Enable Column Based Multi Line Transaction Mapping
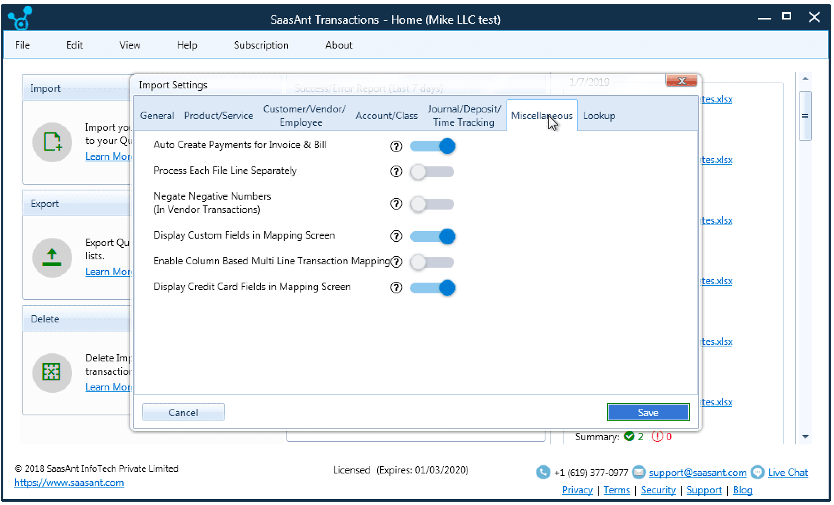834x505 pixels. [432, 262]
